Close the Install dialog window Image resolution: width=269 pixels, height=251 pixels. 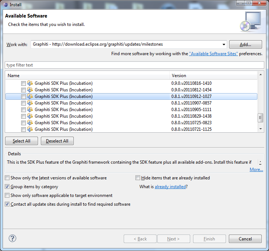pos(259,3)
